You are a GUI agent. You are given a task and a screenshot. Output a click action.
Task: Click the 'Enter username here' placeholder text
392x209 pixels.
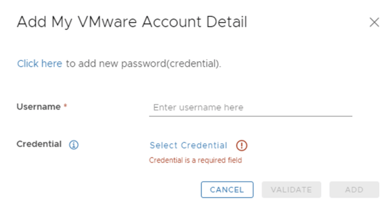pyautogui.click(x=198, y=107)
